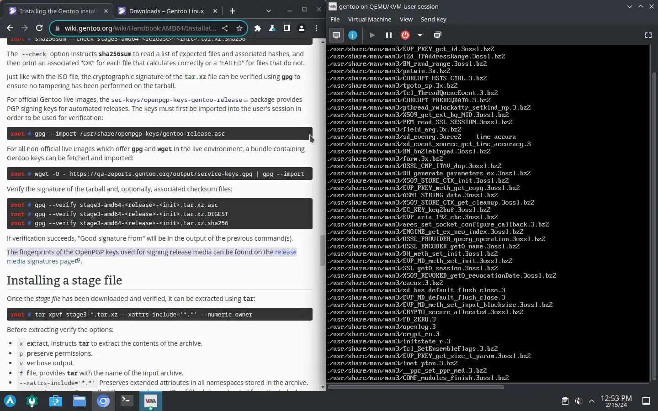Screen dimensions: 658x411
Task: Share this page icon in address bar
Action: [225, 28]
